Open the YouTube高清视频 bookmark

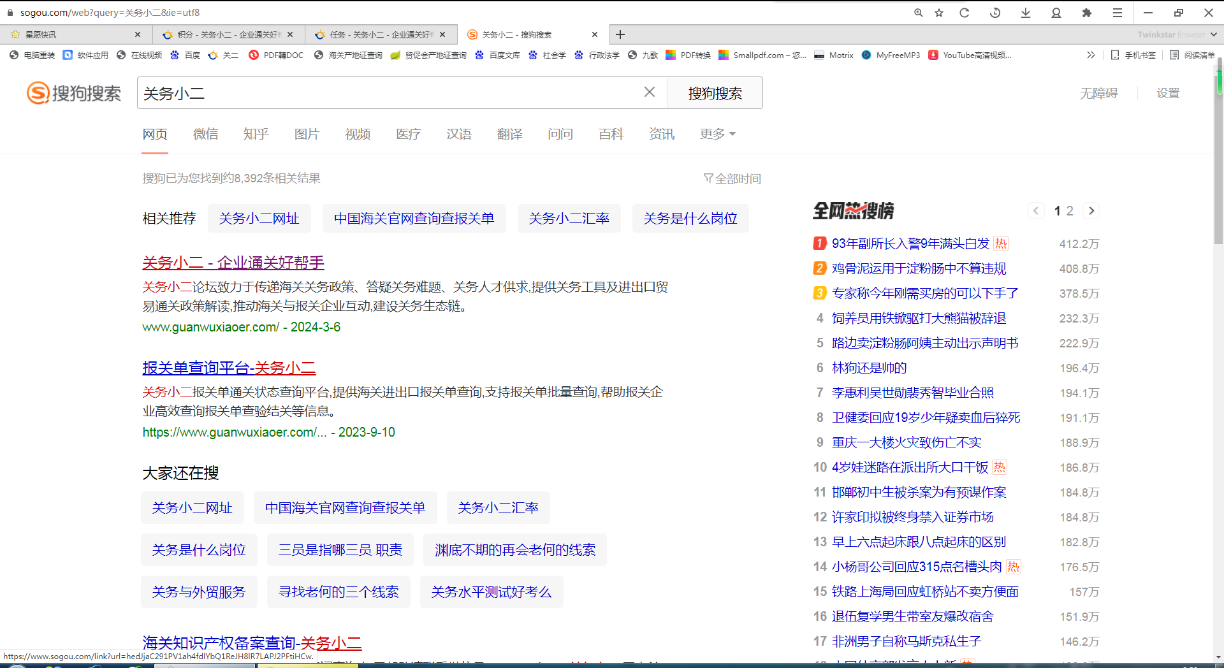[x=970, y=55]
